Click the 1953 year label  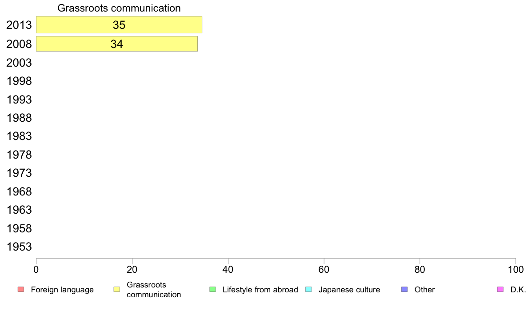[x=19, y=247]
